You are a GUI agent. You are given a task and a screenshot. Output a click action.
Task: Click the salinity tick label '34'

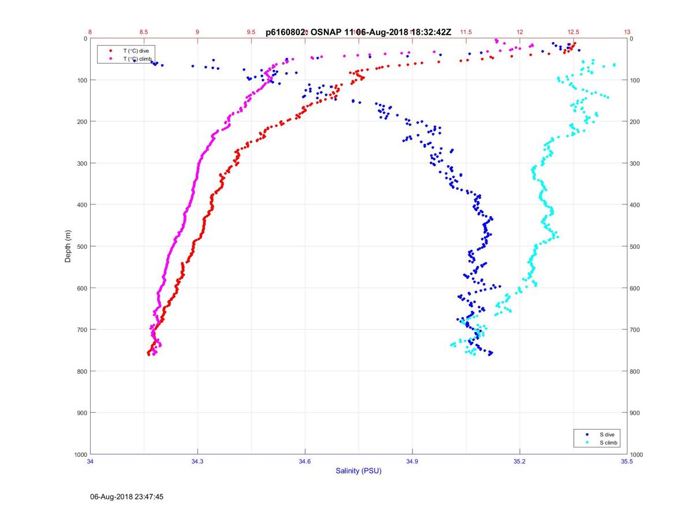click(x=90, y=461)
